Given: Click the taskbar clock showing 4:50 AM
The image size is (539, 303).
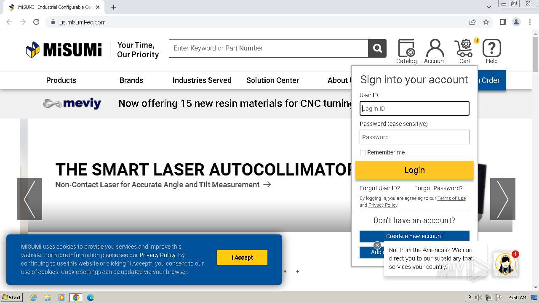Looking at the screenshot, I should pyautogui.click(x=518, y=298).
